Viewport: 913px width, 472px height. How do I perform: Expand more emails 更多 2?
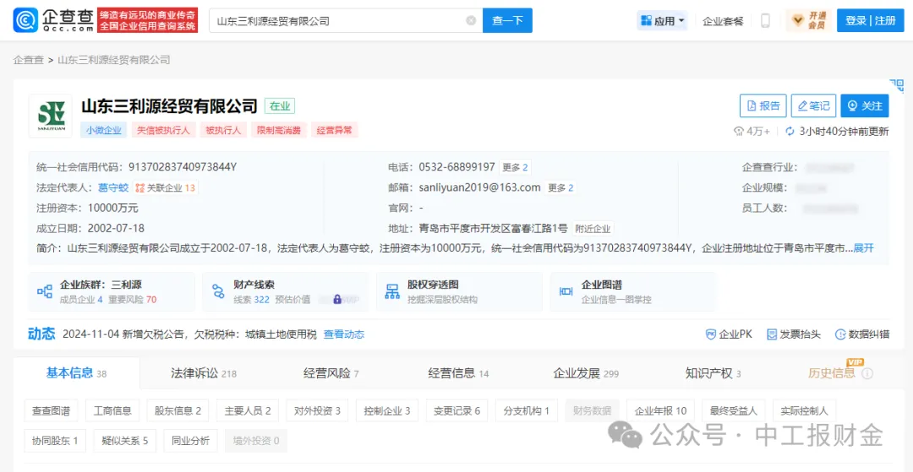(560, 187)
